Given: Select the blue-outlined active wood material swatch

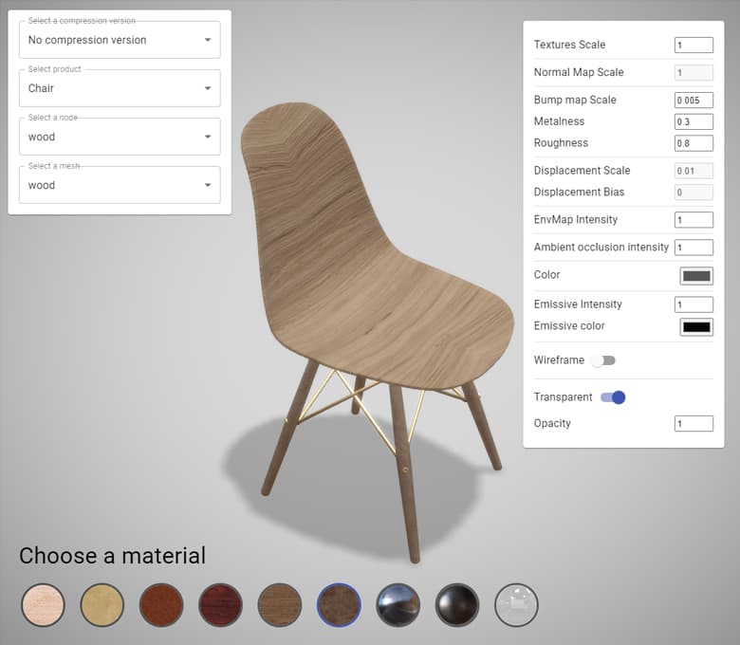Looking at the screenshot, I should pos(339,605).
